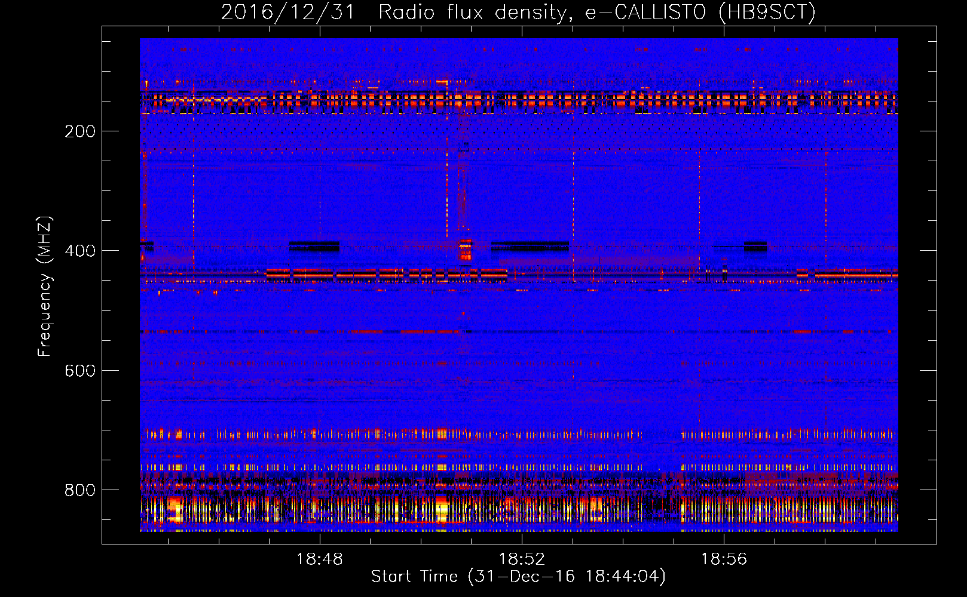Click the "200" frequency tick label
Screen dimensions: 967x597
click(x=80, y=131)
